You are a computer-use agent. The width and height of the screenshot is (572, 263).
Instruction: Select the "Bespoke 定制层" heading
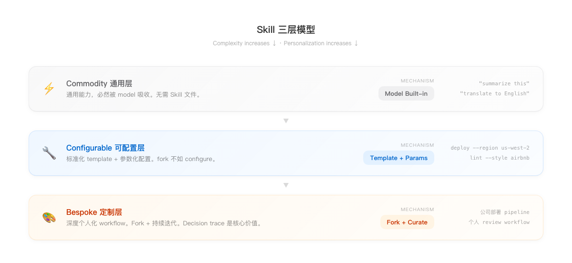coord(94,212)
